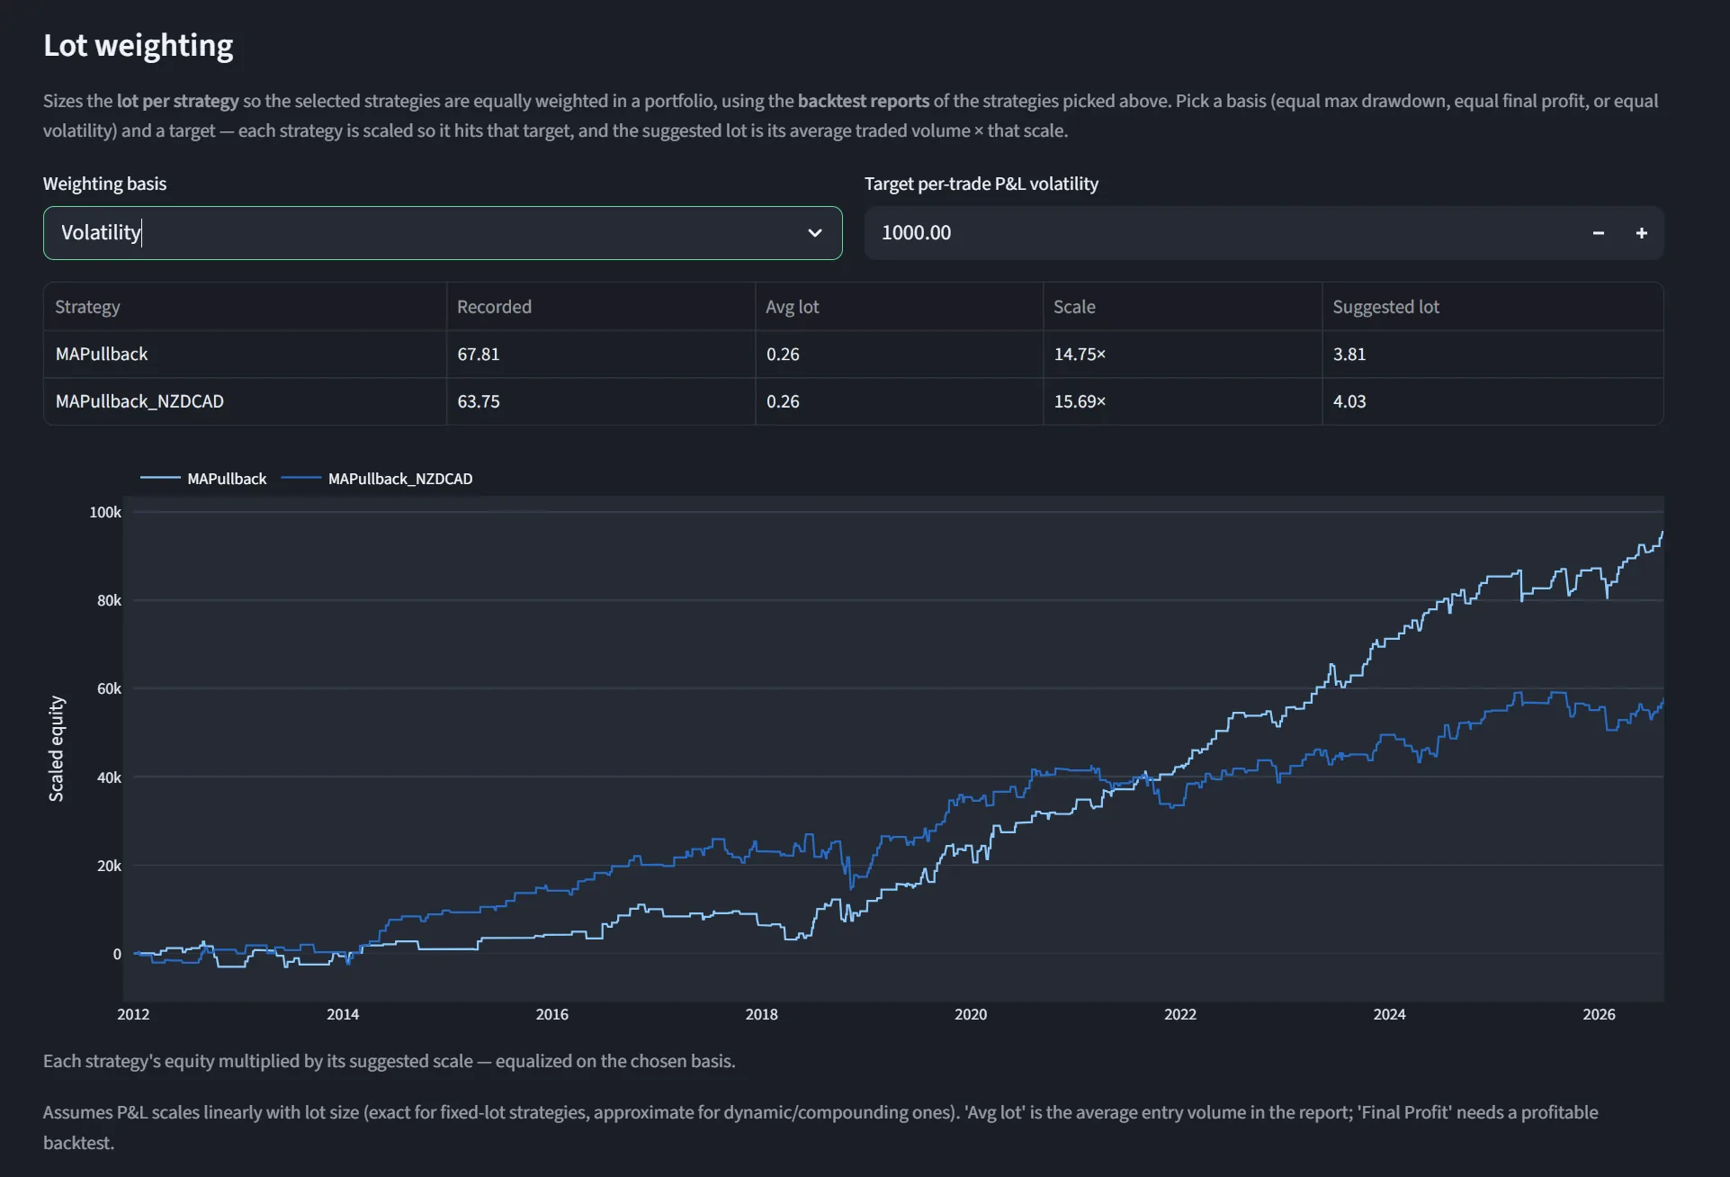Click the Volatility selectbox field
1730x1177 pixels.
443,233
